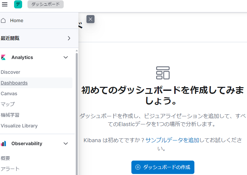Viewport: 247px width, 175px height.
Task: Open Canvas from Analytics menu
Action: (x=9, y=94)
